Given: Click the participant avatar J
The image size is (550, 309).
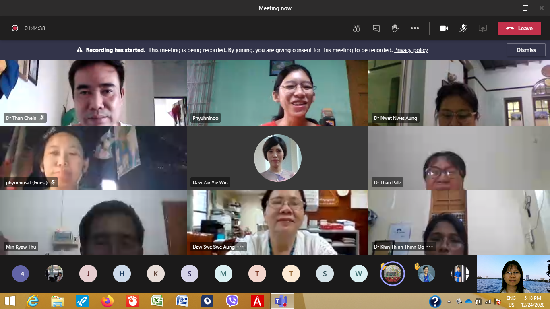Looking at the screenshot, I should coord(88,274).
